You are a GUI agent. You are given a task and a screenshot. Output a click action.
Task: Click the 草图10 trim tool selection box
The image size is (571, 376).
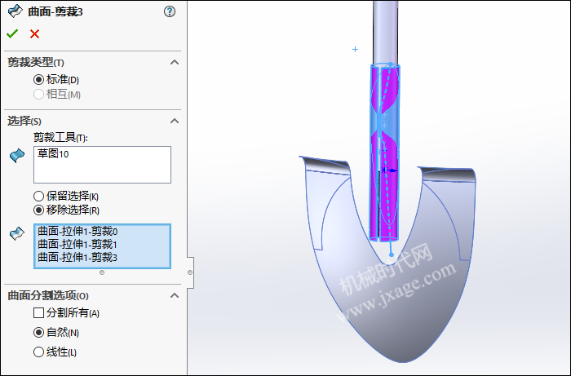(102, 165)
